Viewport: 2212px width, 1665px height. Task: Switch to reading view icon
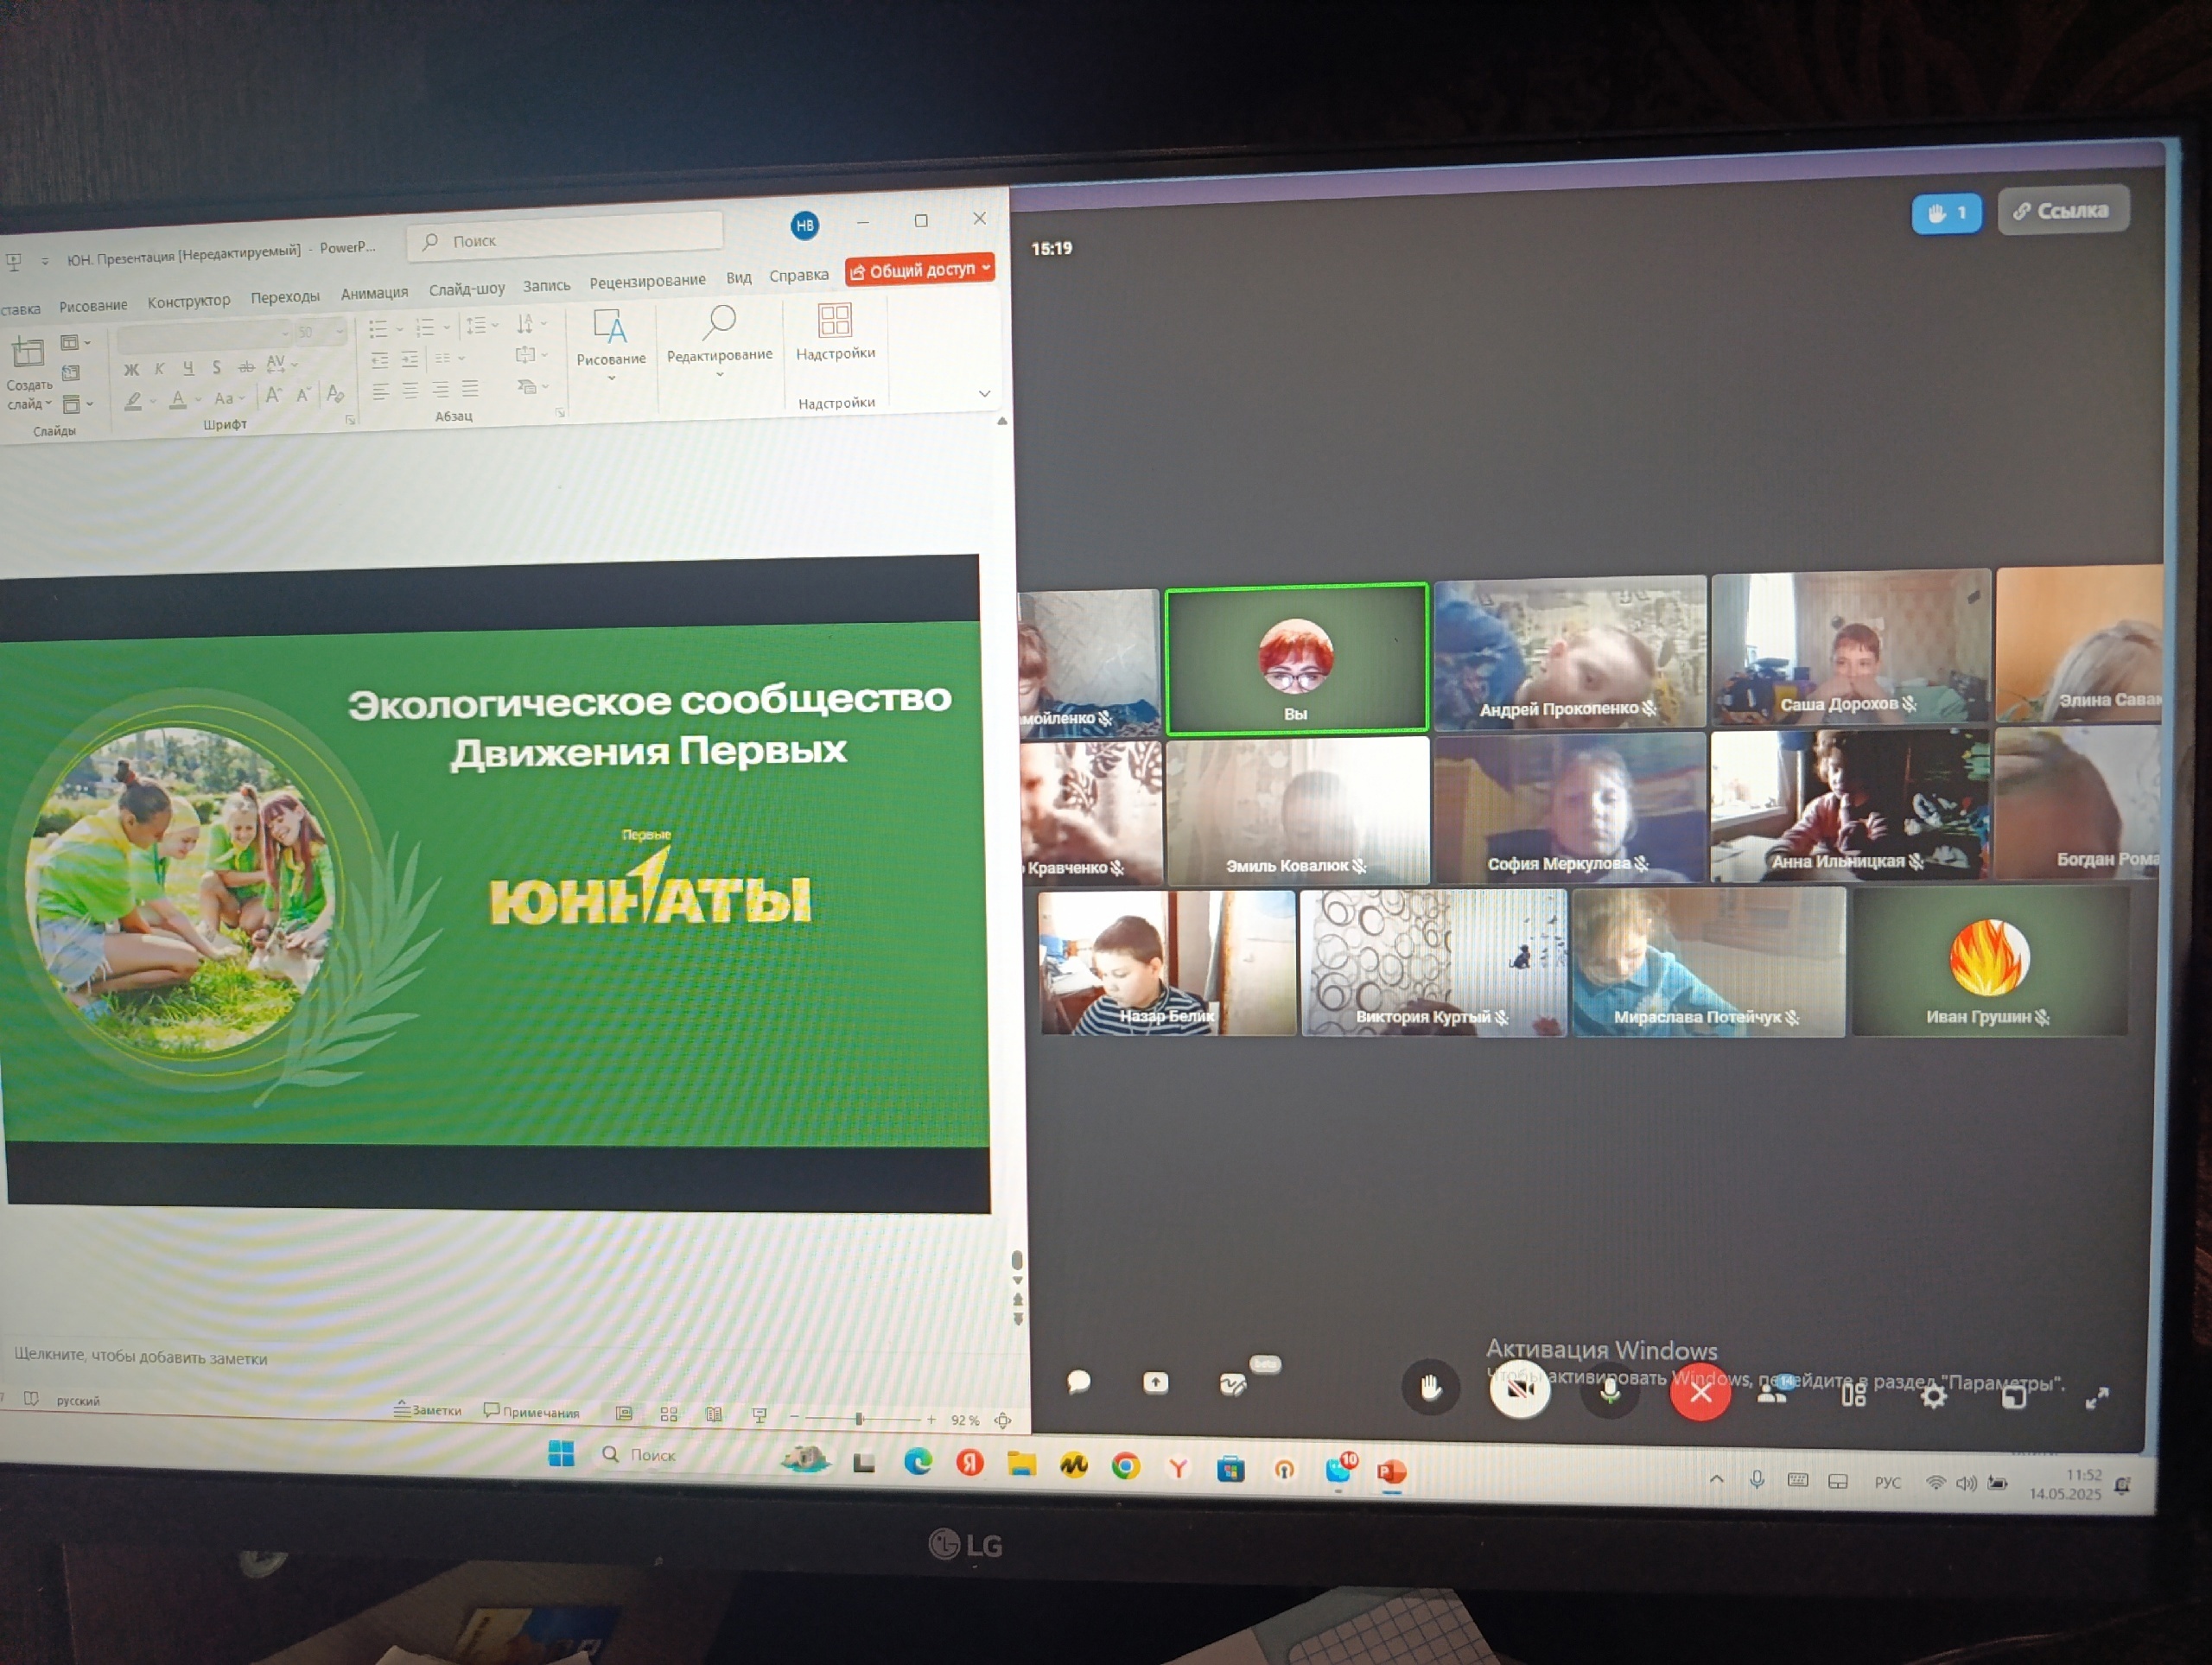tap(714, 1415)
